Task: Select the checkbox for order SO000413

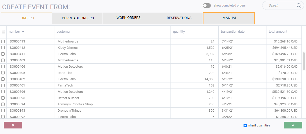Action: point(3,41)
